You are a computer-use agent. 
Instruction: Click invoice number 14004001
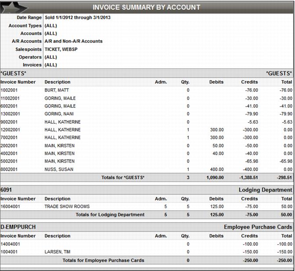(10, 244)
